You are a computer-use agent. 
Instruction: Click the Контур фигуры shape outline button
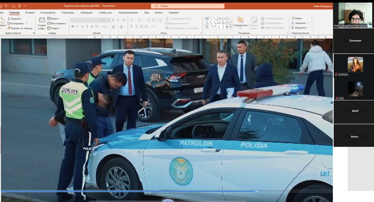272,23
